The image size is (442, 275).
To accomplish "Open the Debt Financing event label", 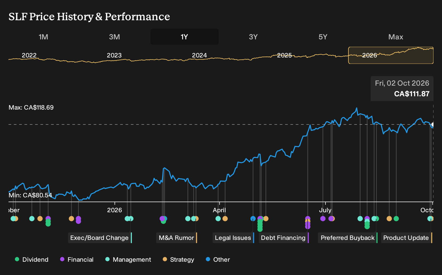I will (283, 238).
